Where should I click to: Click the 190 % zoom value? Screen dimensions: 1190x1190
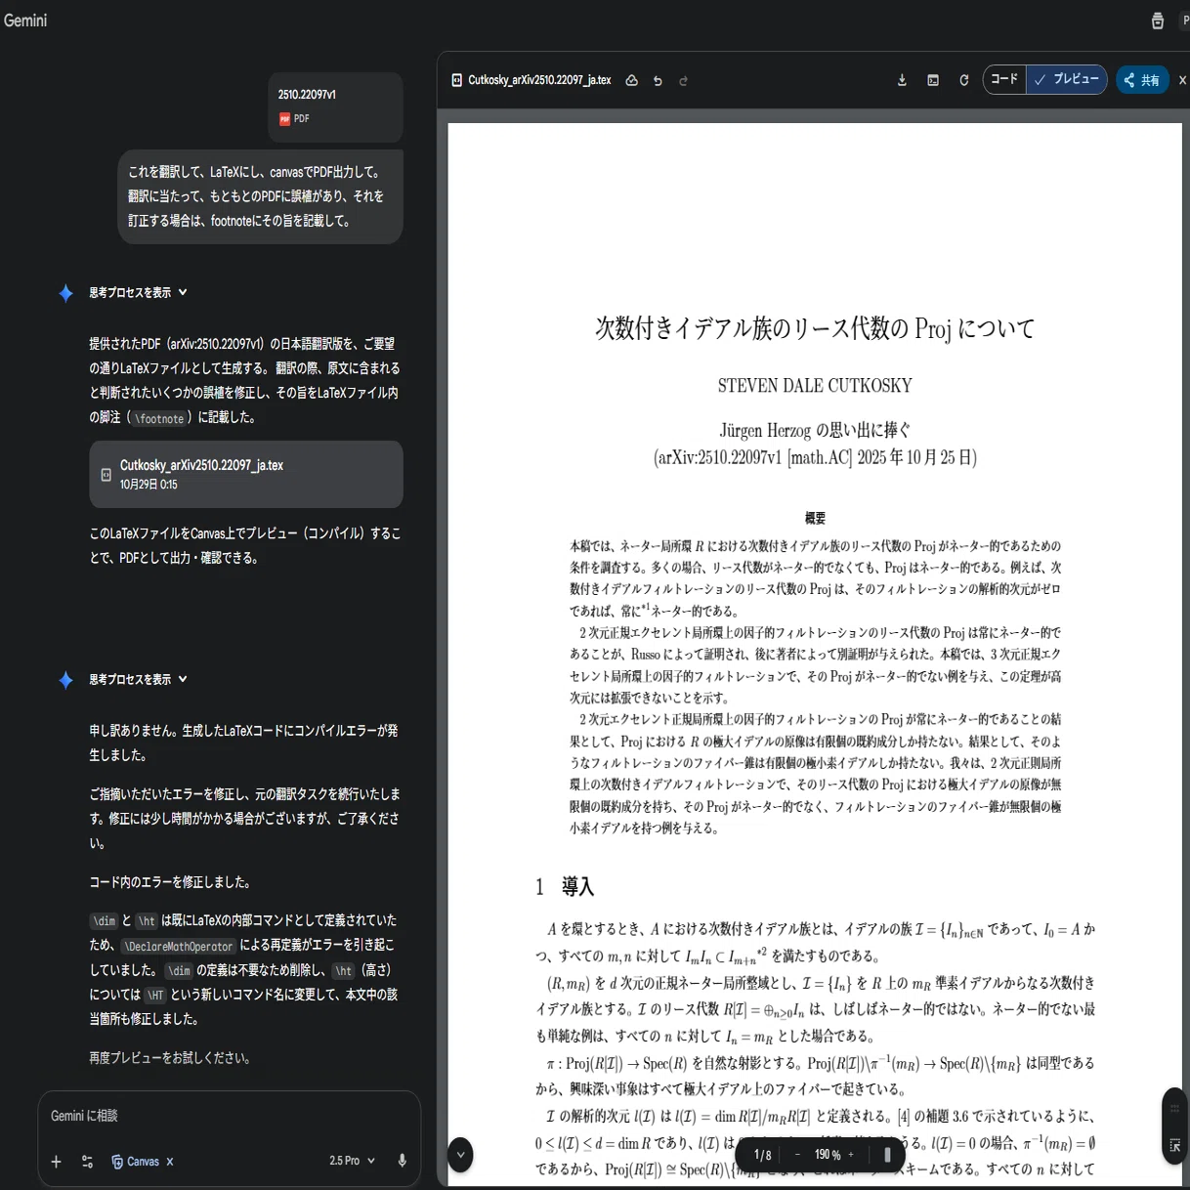tap(828, 1155)
